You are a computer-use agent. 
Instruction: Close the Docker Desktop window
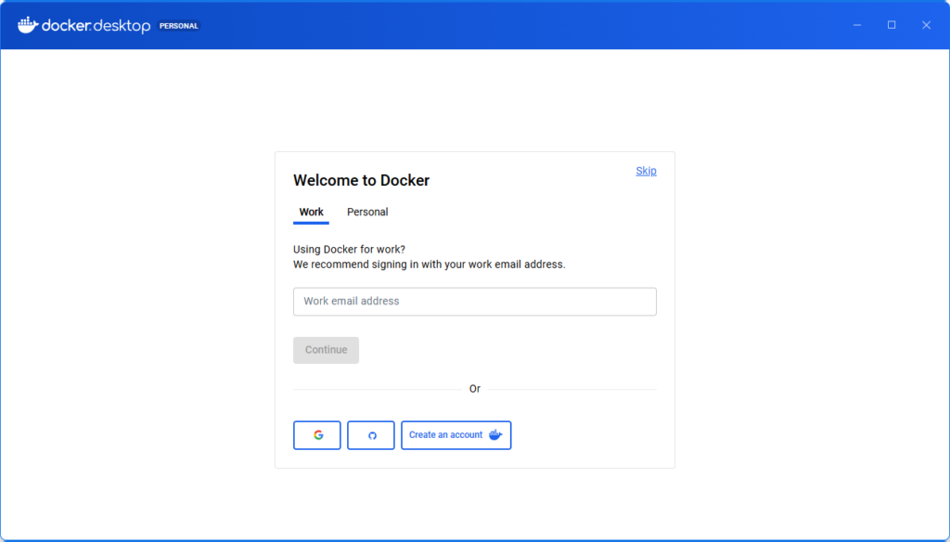[x=926, y=25]
